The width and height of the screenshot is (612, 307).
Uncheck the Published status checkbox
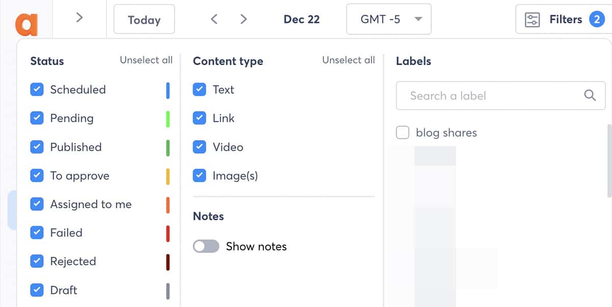click(37, 147)
